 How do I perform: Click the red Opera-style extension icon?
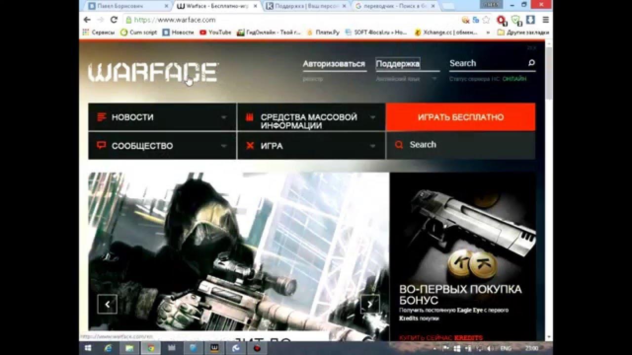(502, 20)
